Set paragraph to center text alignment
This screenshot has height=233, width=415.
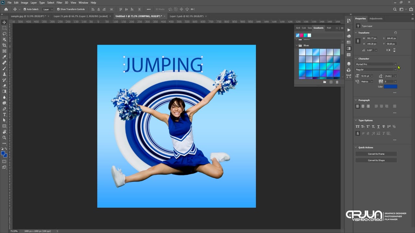(363, 106)
